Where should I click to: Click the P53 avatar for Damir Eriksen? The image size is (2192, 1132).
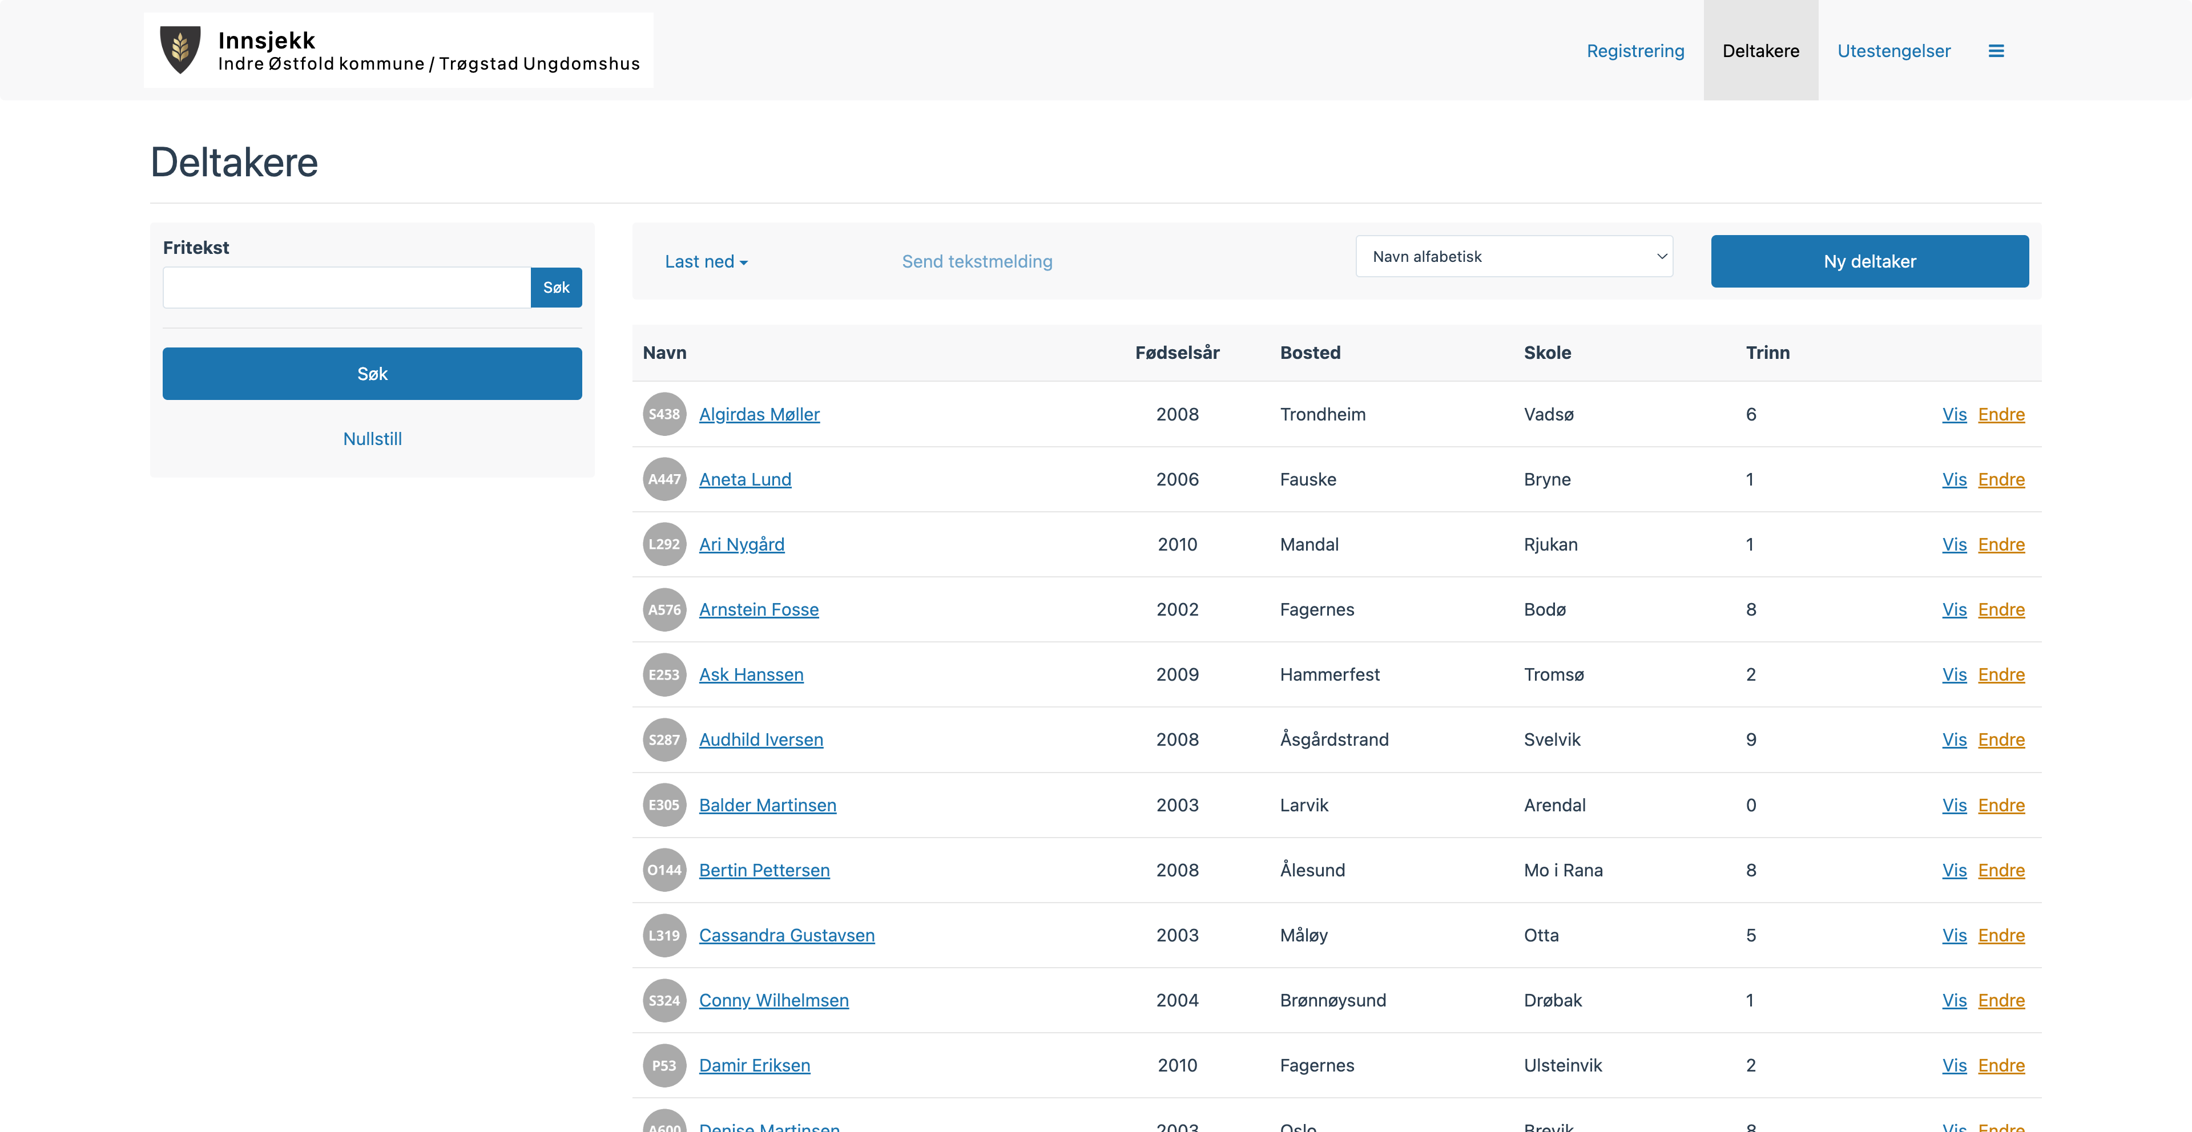(x=664, y=1066)
